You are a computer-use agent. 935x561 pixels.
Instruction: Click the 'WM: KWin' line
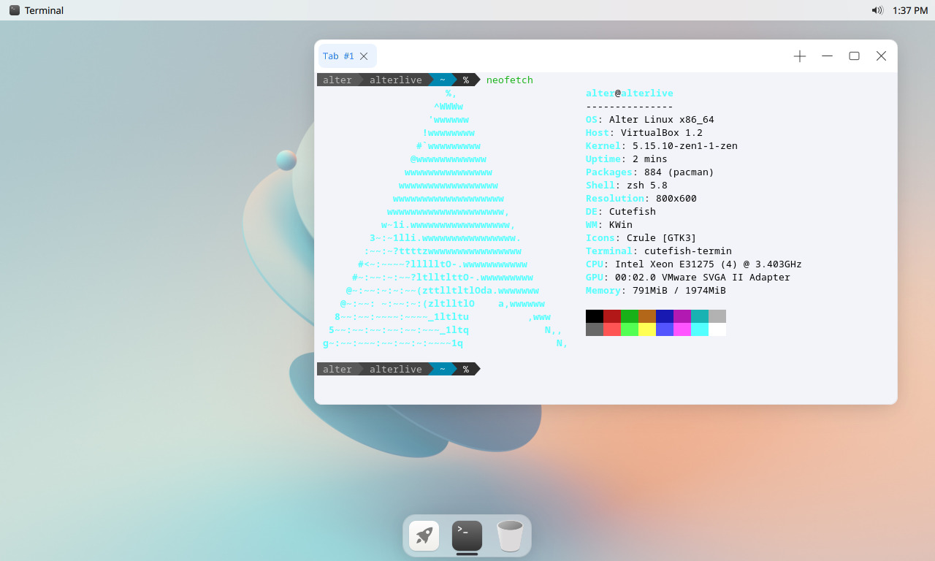[x=609, y=224]
